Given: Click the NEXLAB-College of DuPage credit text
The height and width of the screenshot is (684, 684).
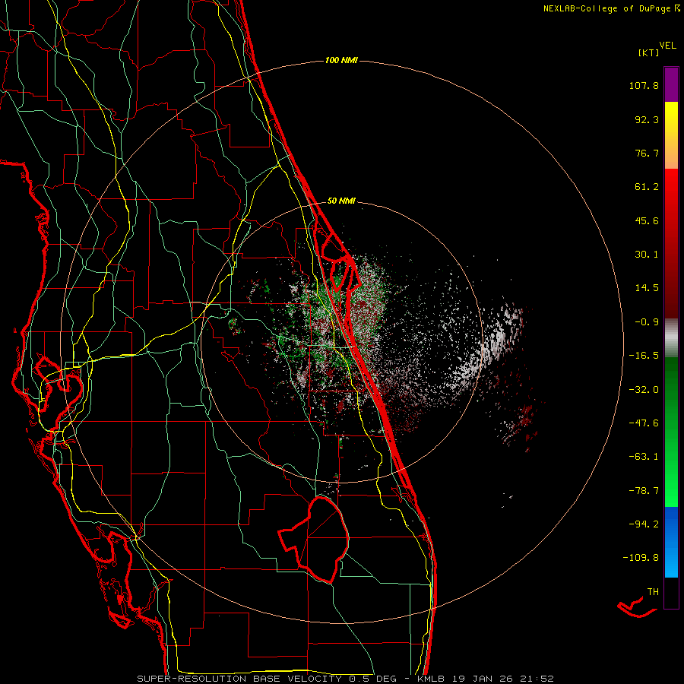Looking at the screenshot, I should click(x=611, y=8).
